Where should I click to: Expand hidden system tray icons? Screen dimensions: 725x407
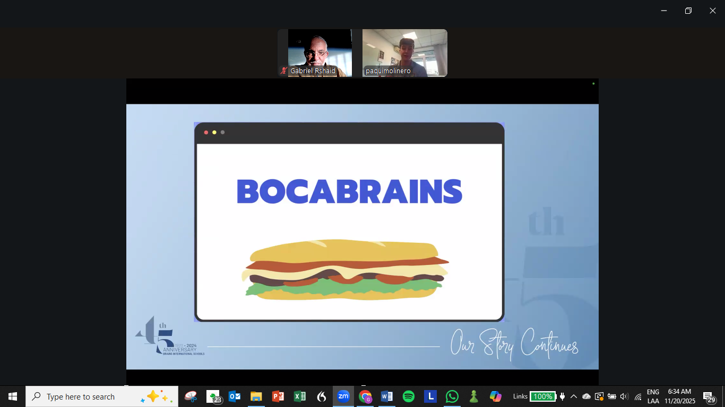(574, 396)
